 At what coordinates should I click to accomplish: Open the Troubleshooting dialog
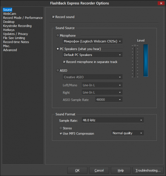click(x=148, y=170)
